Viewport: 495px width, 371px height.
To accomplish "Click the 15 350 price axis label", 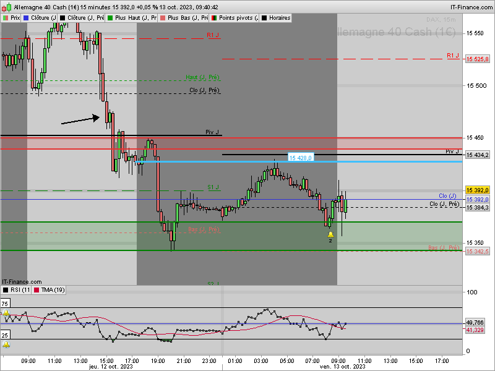I will (x=475, y=242).
